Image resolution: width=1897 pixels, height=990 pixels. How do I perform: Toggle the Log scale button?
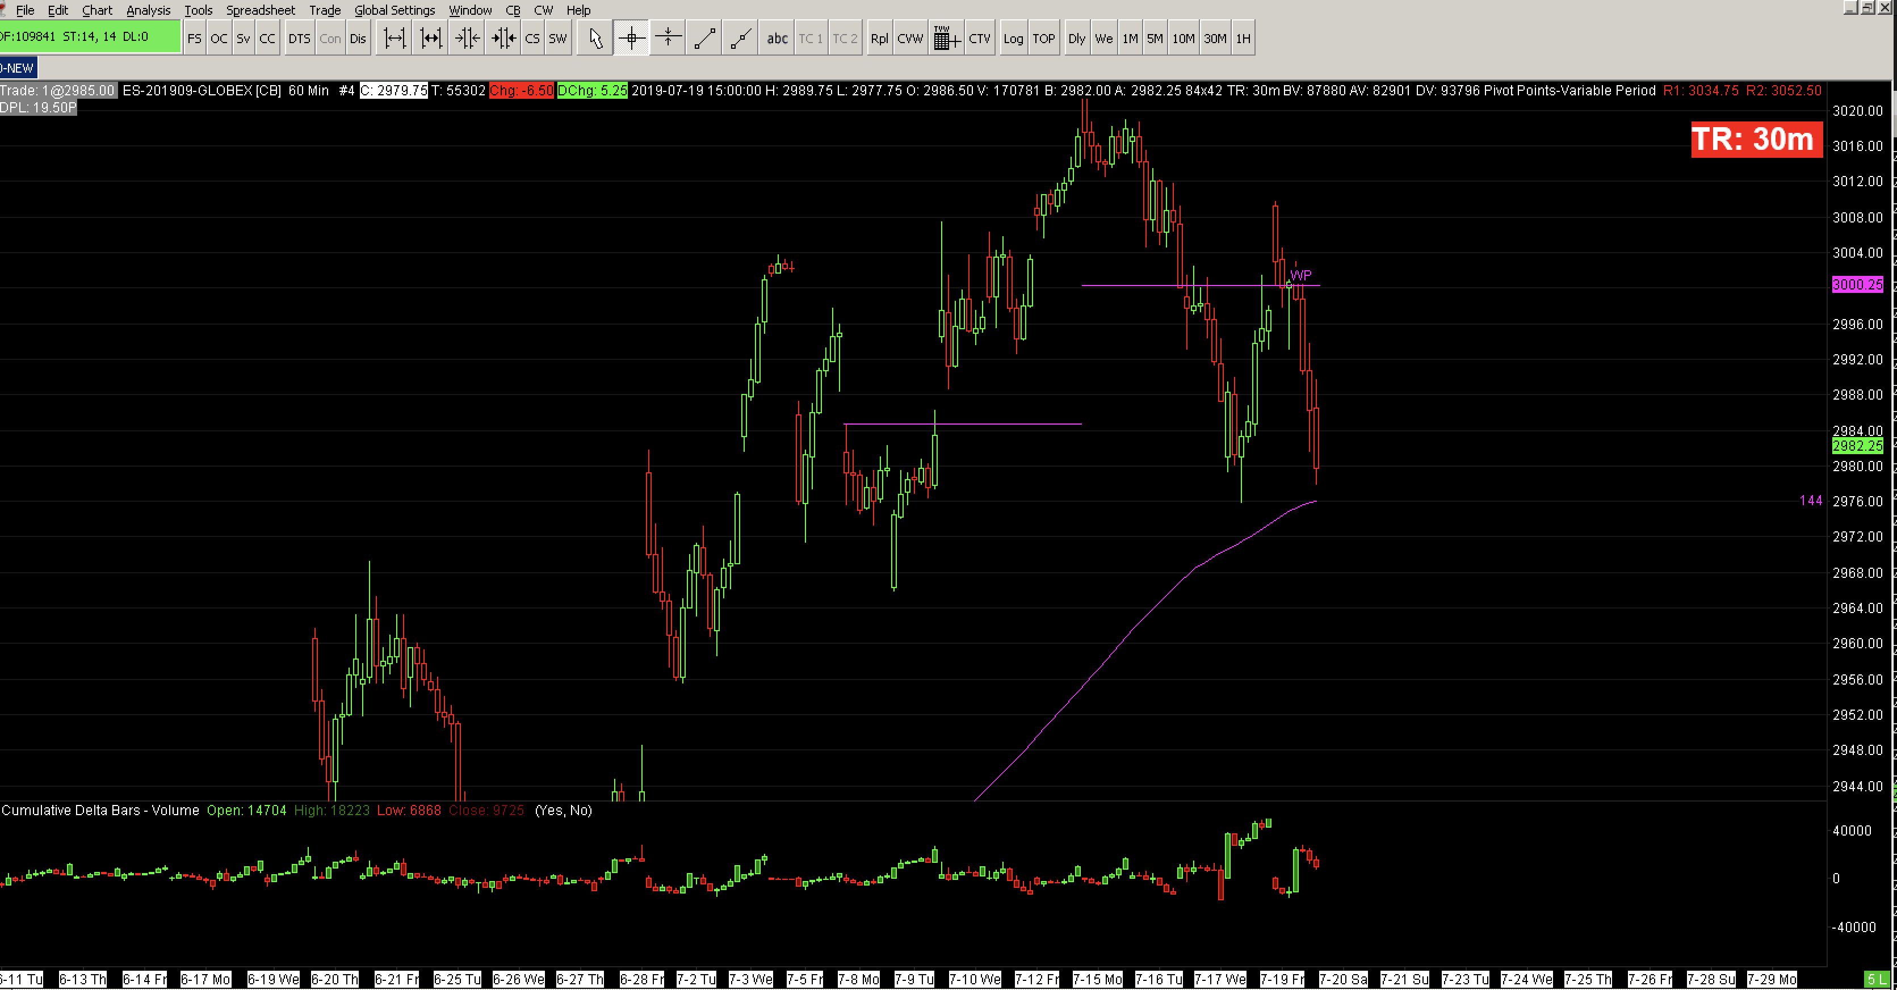tap(1013, 38)
